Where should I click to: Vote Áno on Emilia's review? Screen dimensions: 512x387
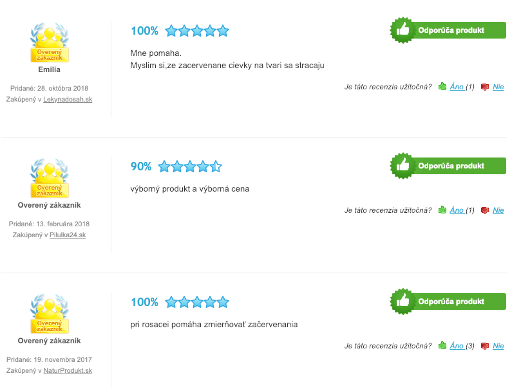(x=457, y=86)
